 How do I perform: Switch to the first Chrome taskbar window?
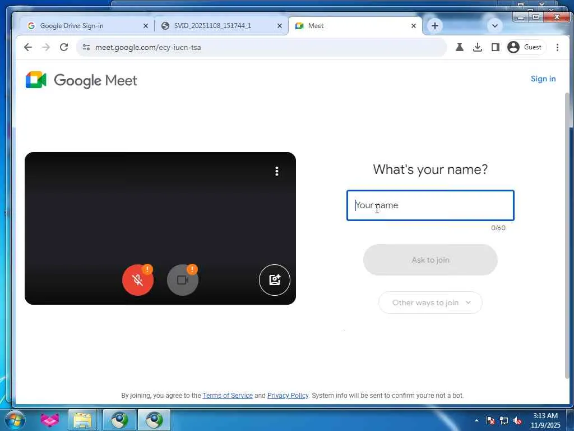tap(119, 420)
